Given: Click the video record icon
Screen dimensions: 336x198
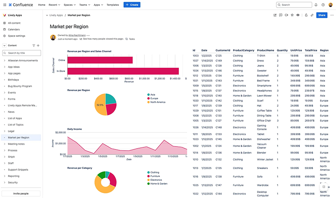Looking at the screenshot, I should pyautogui.click(x=286, y=15).
